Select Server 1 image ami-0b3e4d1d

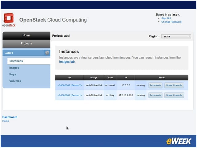tap(94, 95)
